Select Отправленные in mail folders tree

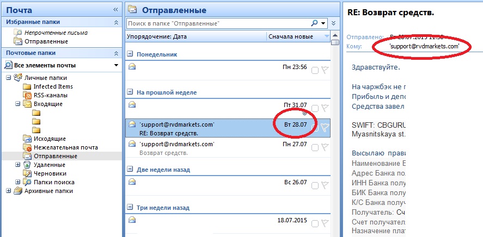tap(56, 156)
